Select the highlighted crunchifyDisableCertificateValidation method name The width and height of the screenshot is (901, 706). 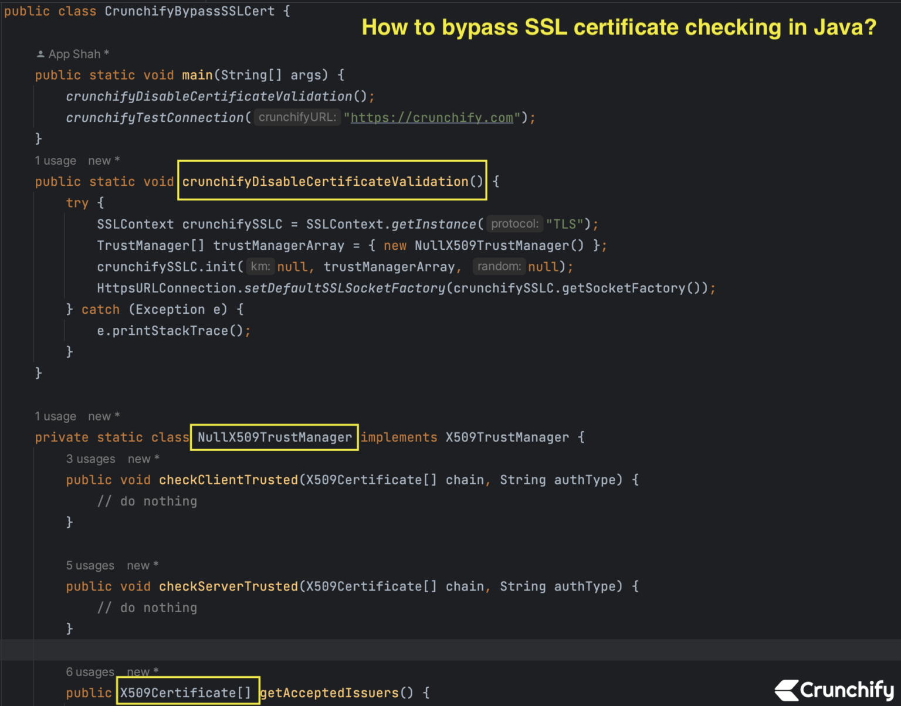point(331,181)
